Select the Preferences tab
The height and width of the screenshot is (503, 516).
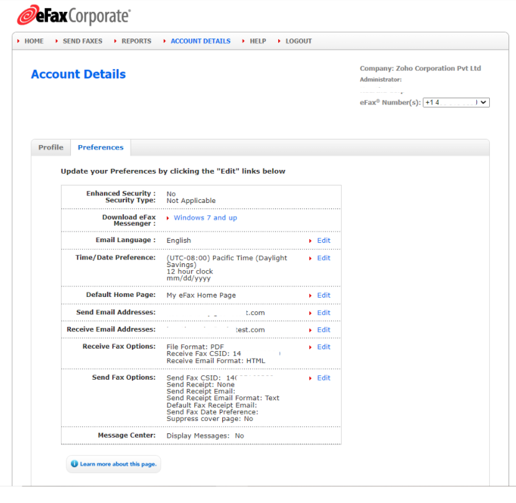[x=101, y=148]
